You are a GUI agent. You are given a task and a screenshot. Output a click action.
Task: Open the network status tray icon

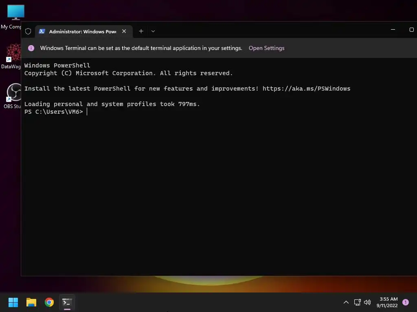coord(357,302)
